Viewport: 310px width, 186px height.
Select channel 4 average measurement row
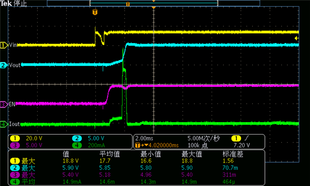(137, 182)
